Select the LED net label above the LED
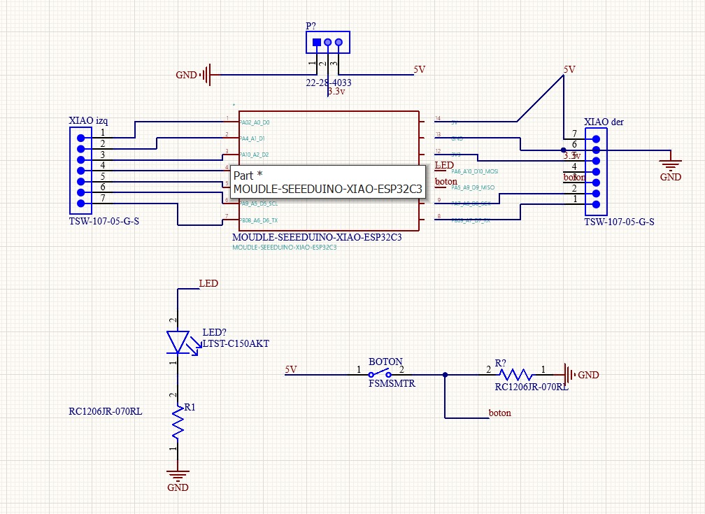705x514 pixels. point(208,283)
